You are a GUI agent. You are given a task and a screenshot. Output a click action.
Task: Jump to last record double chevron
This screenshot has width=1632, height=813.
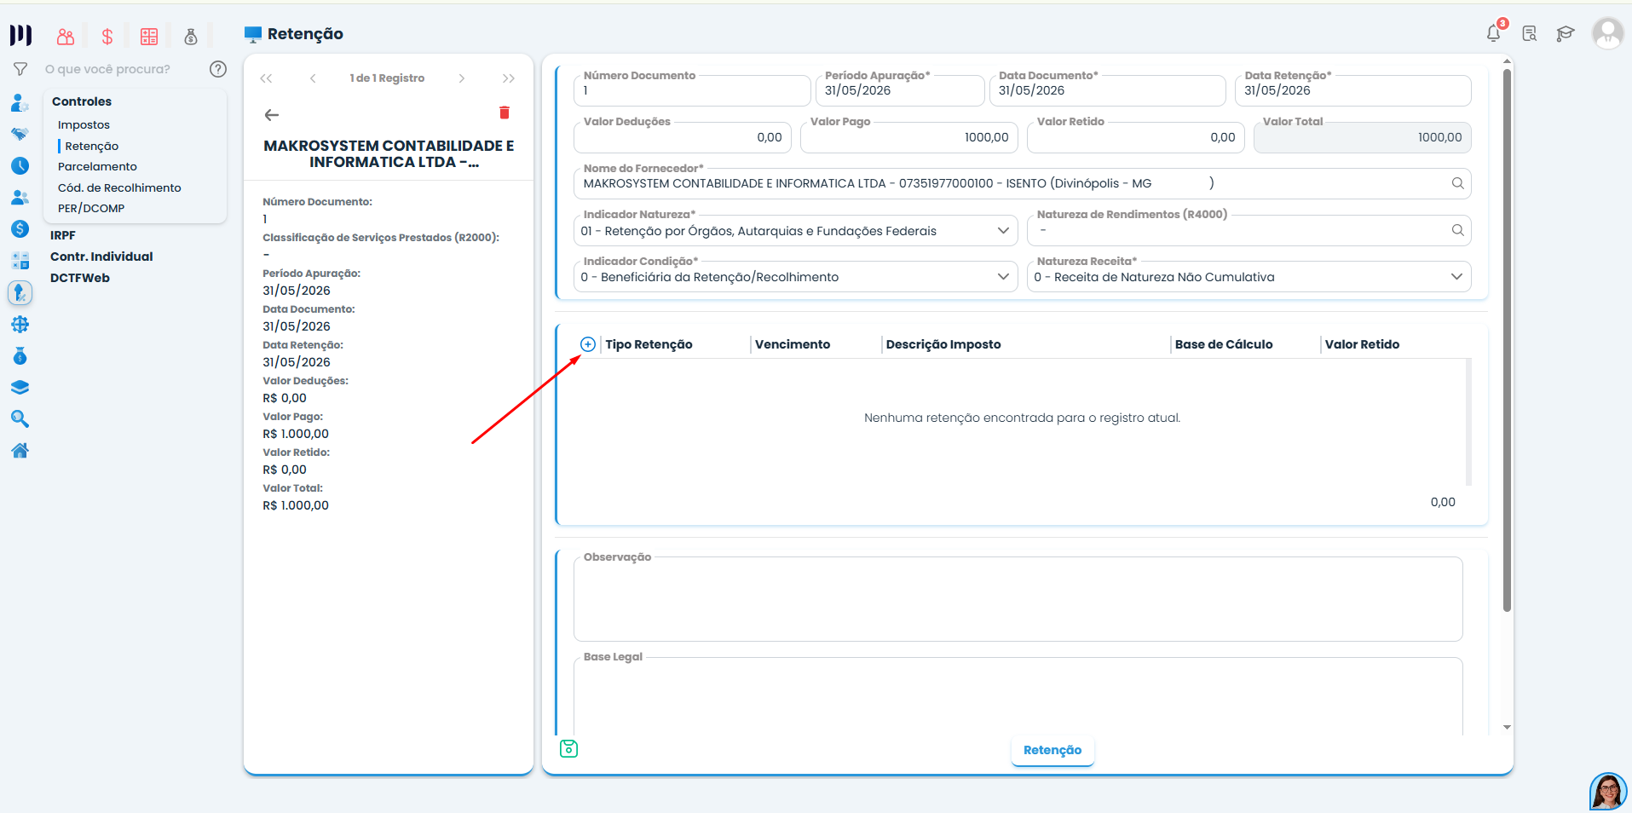click(509, 78)
